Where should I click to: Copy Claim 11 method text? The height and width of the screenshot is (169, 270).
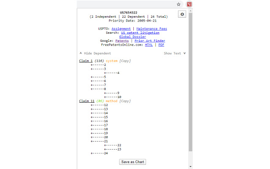(125, 101)
